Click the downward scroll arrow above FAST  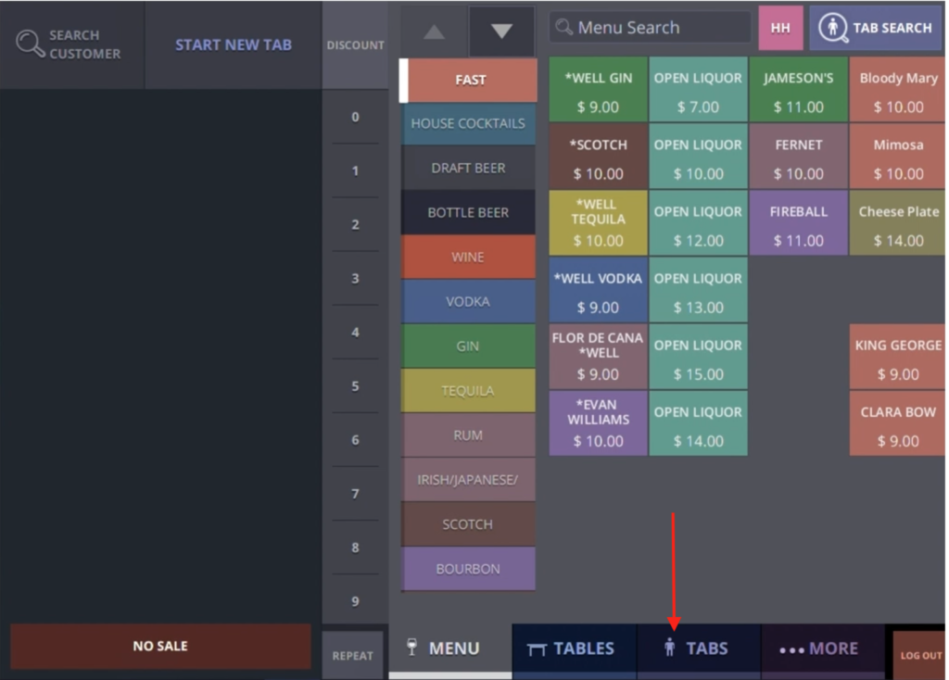(500, 31)
